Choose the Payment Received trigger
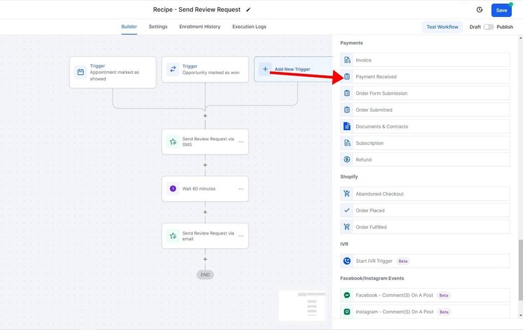 (425, 76)
